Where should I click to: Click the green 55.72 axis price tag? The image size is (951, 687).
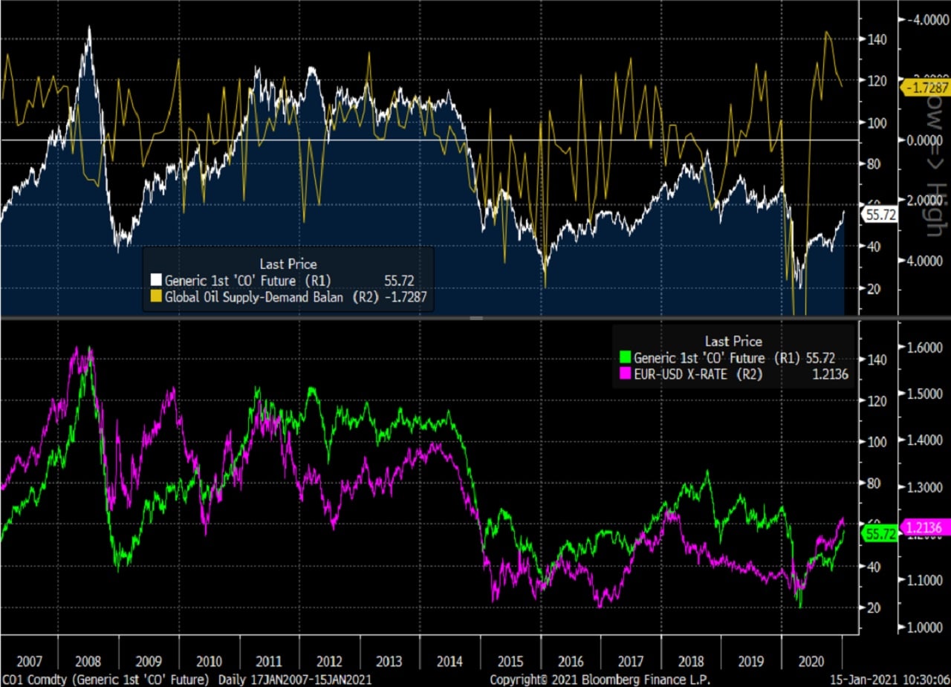coord(879,533)
